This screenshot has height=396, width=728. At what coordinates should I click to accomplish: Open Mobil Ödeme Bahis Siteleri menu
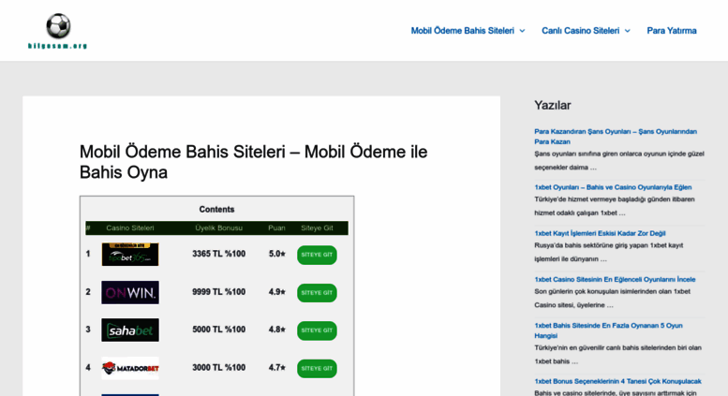[462, 31]
